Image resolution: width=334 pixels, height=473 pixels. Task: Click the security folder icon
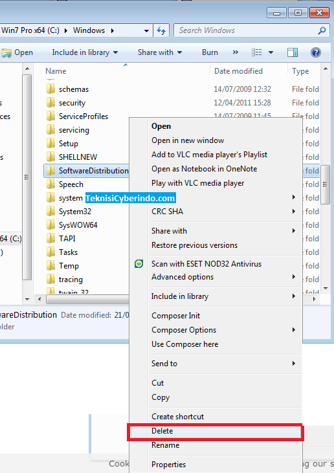(50, 103)
